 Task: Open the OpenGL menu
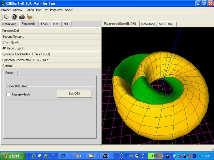coord(18,10)
